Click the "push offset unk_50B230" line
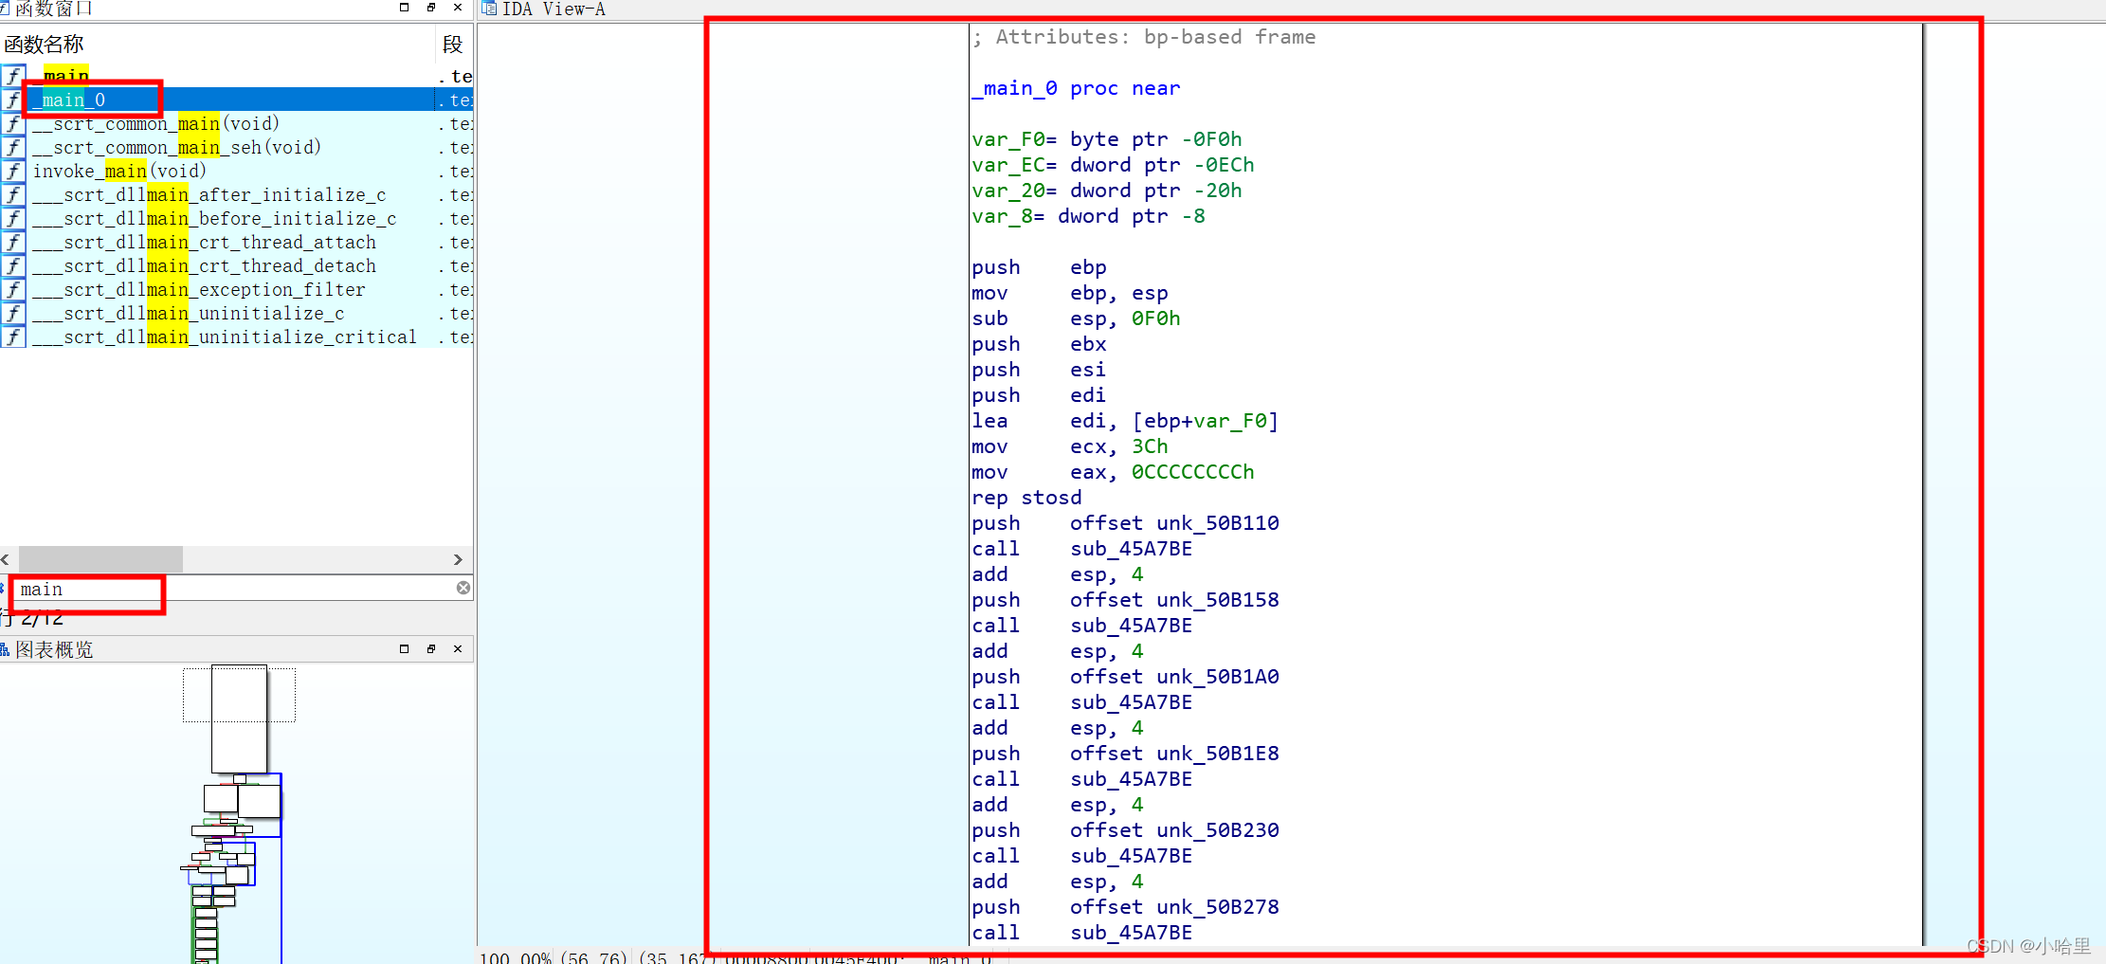This screenshot has width=2106, height=964. point(1125,830)
